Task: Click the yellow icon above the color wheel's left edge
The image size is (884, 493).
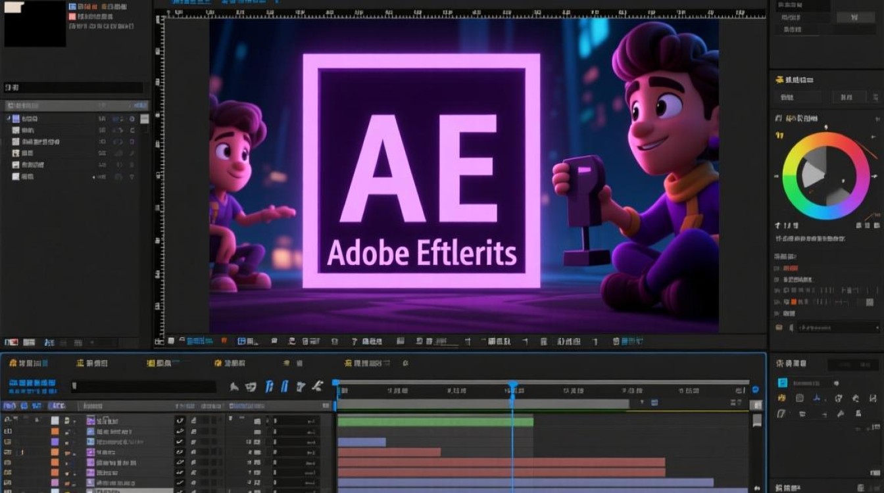Action: (780, 135)
